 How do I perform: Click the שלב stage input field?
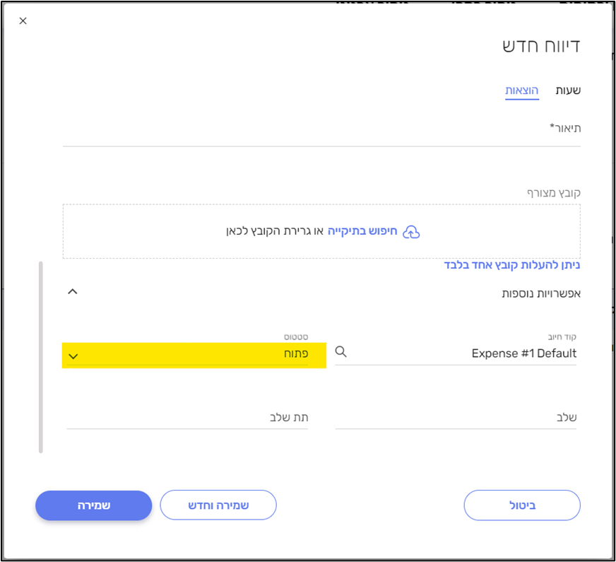[x=456, y=418]
